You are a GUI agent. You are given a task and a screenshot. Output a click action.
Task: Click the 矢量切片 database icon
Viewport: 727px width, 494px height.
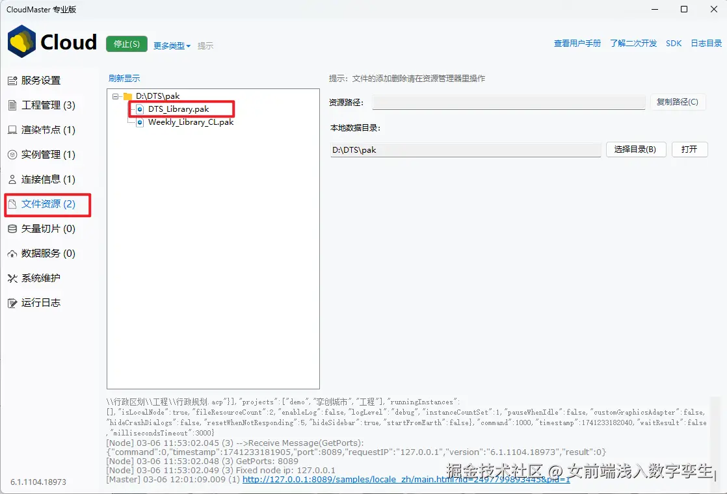(x=12, y=228)
